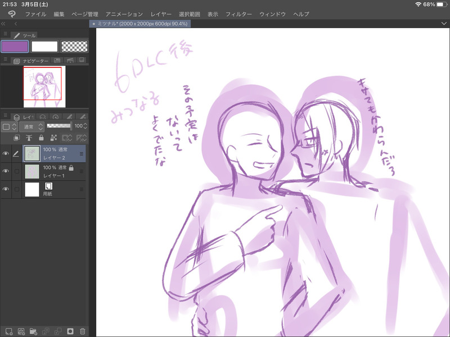Toggle lock layer icon
Image resolution: width=450 pixels, height=337 pixels.
(x=41, y=138)
